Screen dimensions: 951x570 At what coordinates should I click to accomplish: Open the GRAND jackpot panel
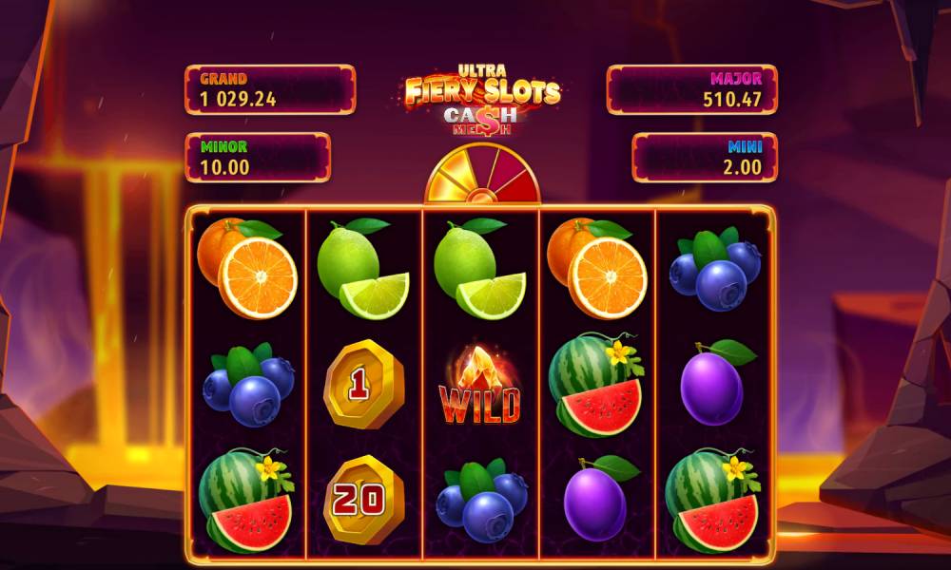270,89
